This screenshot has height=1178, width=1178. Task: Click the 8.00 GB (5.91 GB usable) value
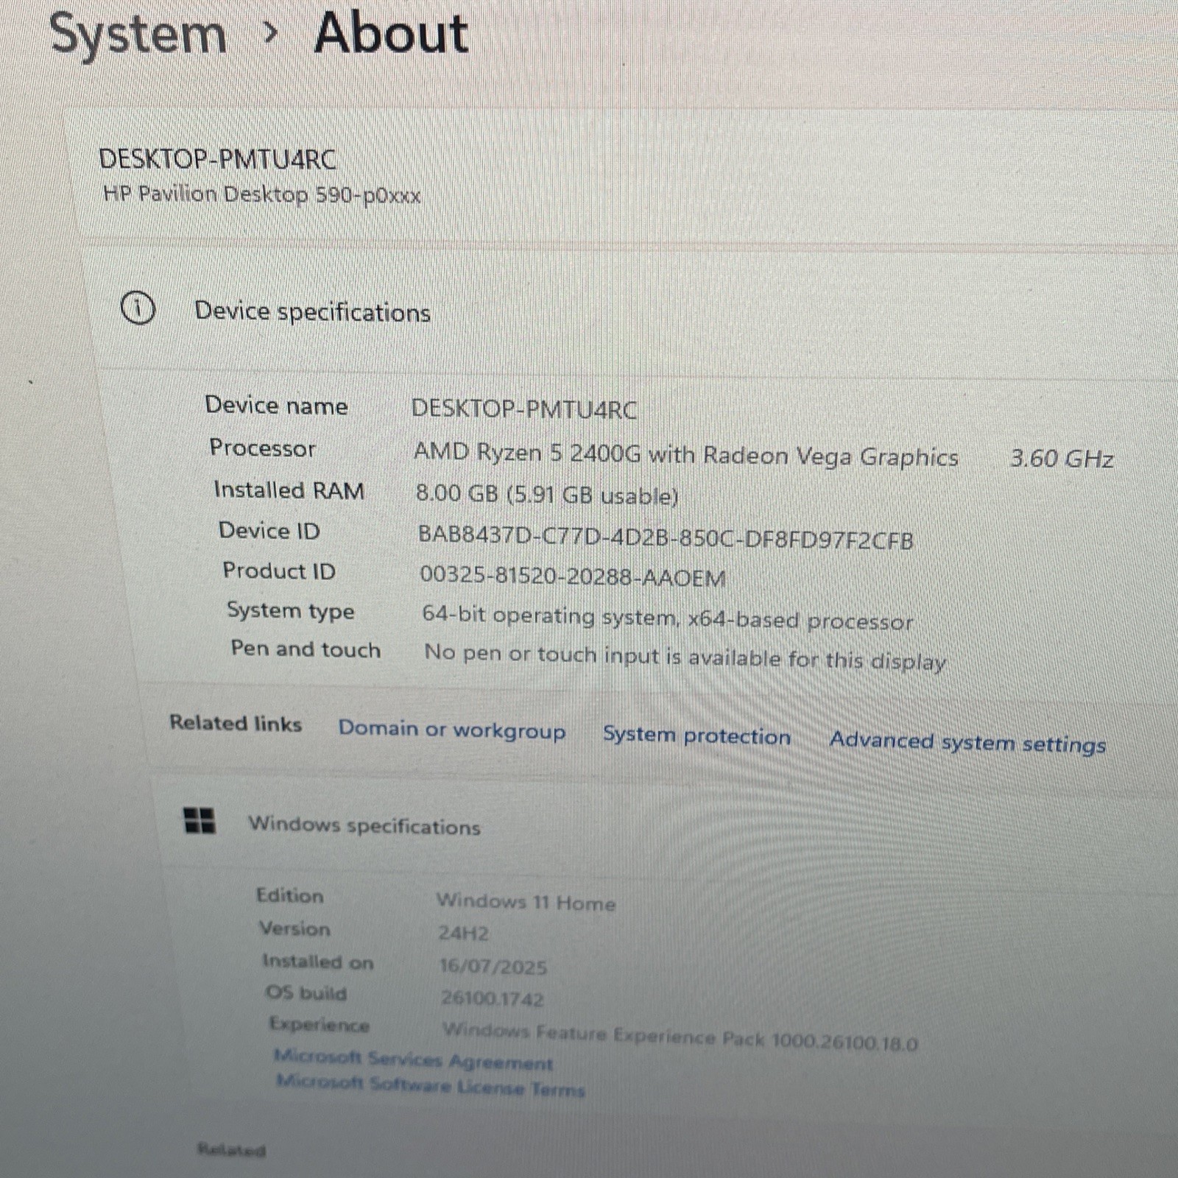547,494
